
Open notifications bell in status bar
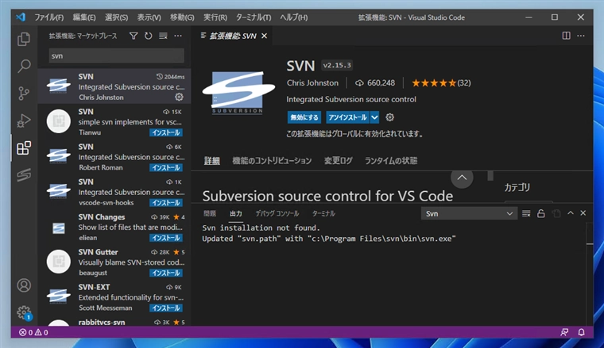(x=581, y=332)
